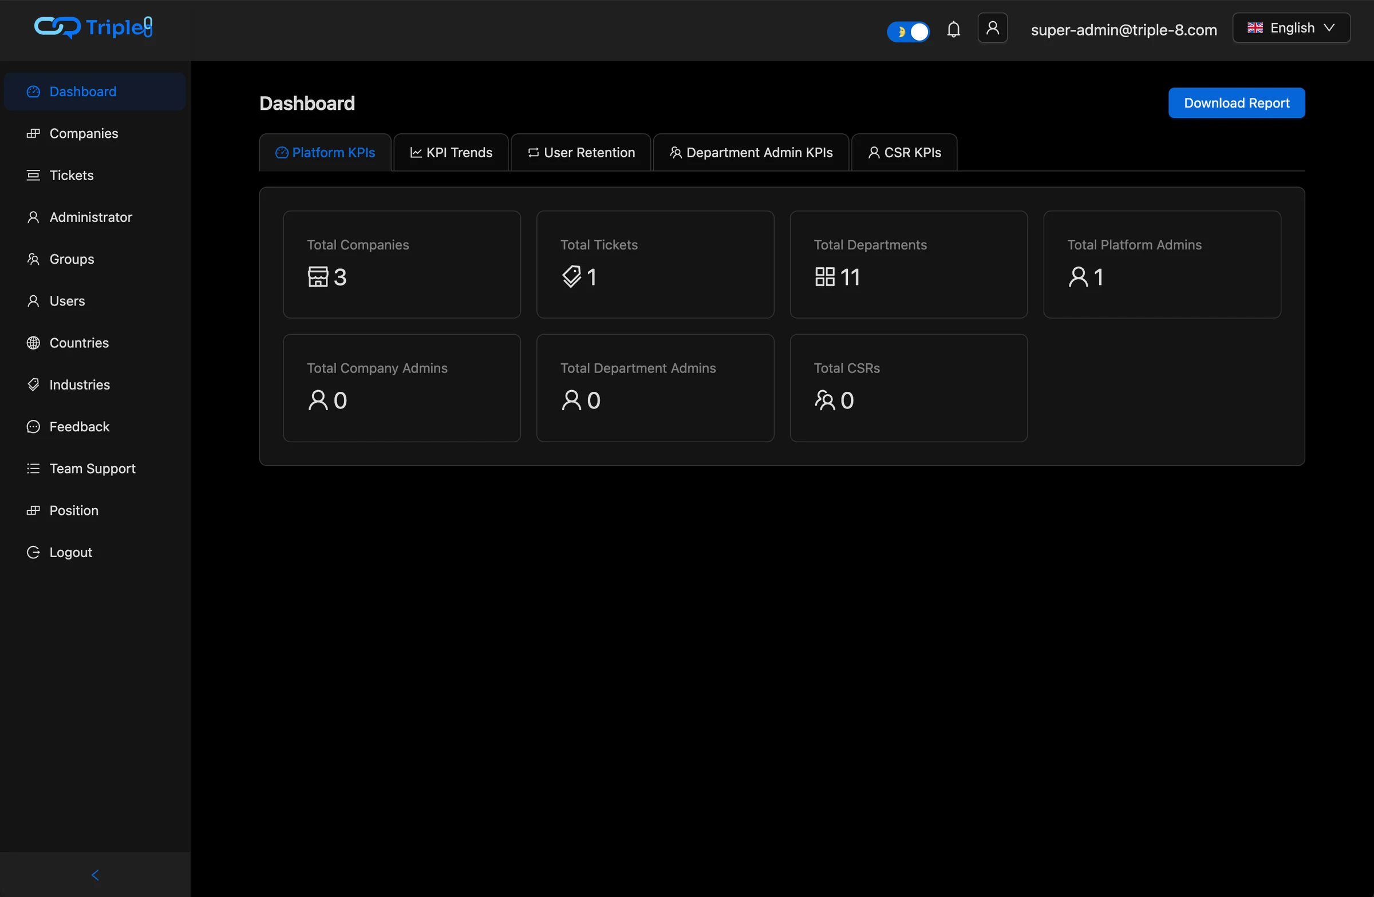Click the super-admin@triple-8.com email
The height and width of the screenshot is (897, 1374).
[1123, 29]
